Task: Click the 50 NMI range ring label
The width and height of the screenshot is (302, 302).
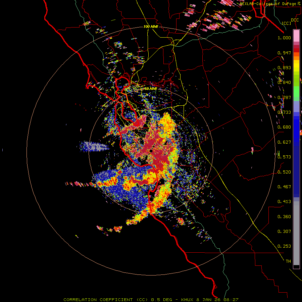Action: click(151, 89)
